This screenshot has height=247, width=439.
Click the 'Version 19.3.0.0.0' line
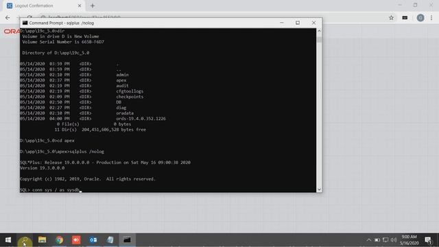(x=43, y=168)
